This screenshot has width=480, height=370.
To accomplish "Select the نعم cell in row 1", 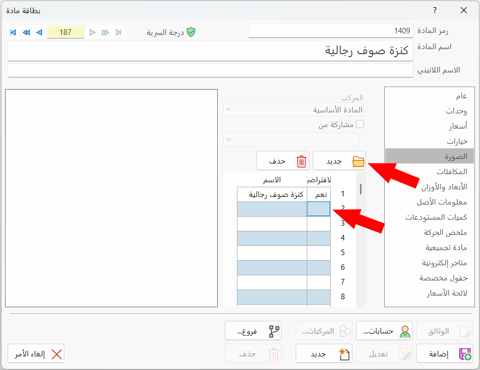I will pyautogui.click(x=318, y=194).
